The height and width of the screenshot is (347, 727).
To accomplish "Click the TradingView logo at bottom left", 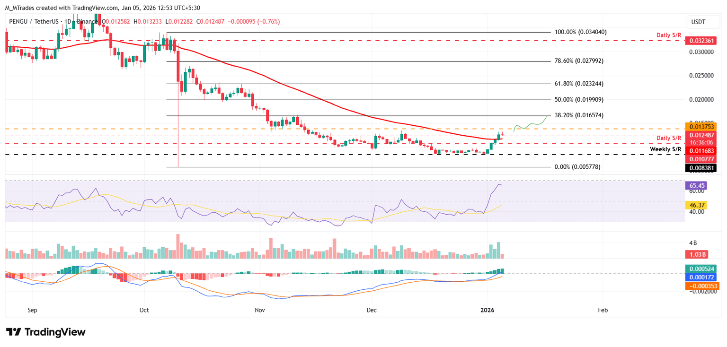I will tap(46, 332).
